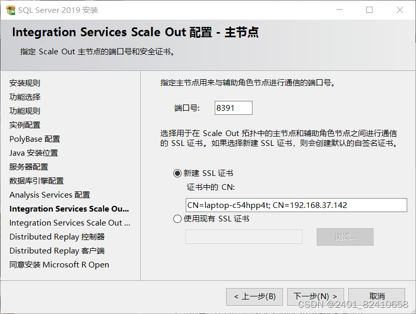This screenshot has width=416, height=314.
Task: Select the non-bold Integration Services Scale Out ... step
Action: click(70, 223)
